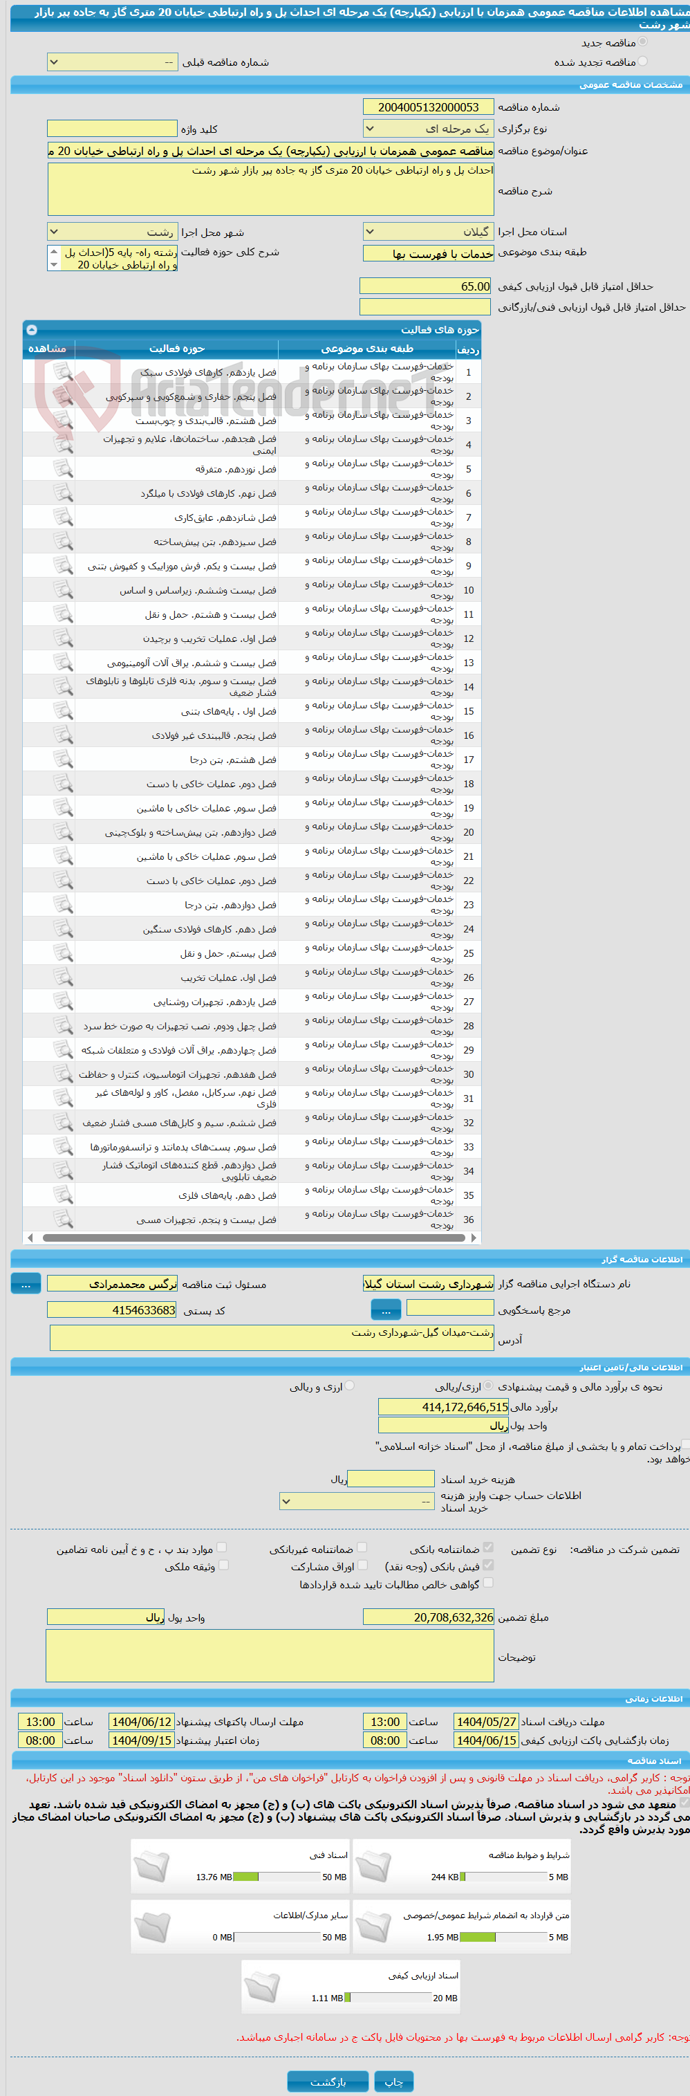690x2096 pixels.
Task: Open view icon in row 21
Action: (x=63, y=856)
